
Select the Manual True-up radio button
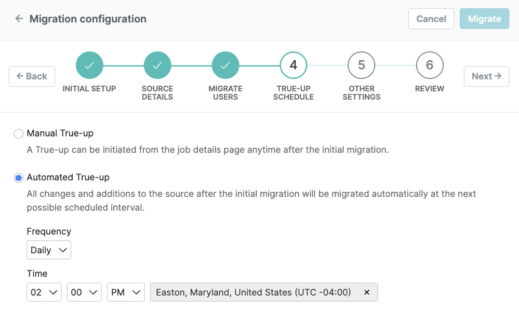click(19, 134)
